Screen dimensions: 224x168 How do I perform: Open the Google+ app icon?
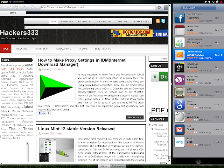pos(180,68)
